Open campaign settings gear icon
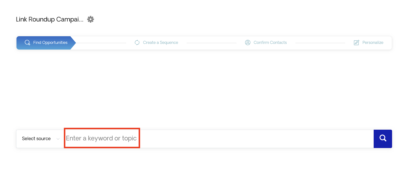The width and height of the screenshot is (408, 169). click(91, 19)
